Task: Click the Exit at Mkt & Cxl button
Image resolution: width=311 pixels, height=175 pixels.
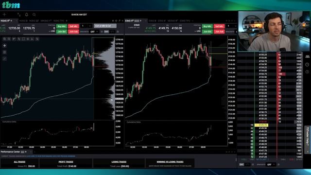Action: (x=105, y=26)
